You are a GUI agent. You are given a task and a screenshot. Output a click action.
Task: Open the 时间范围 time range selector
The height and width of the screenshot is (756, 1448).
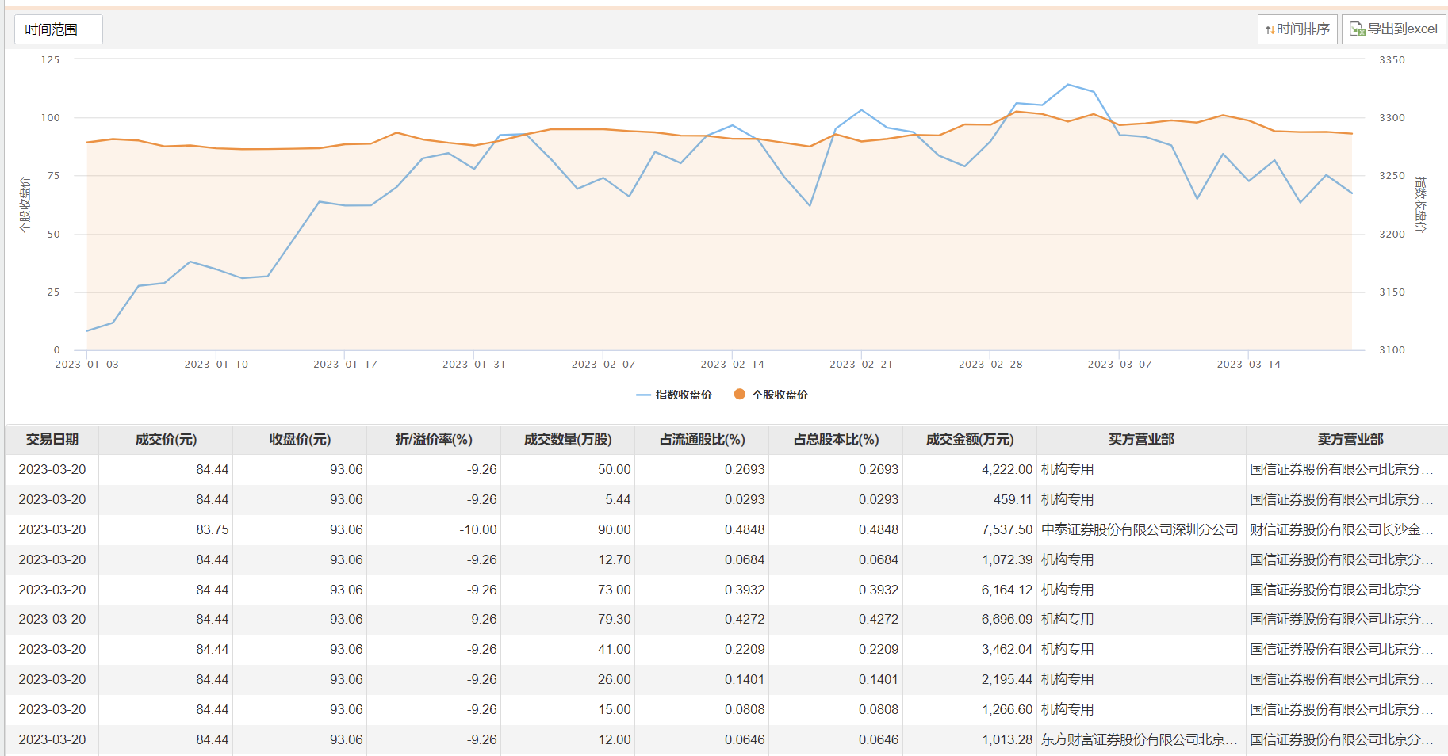point(58,29)
